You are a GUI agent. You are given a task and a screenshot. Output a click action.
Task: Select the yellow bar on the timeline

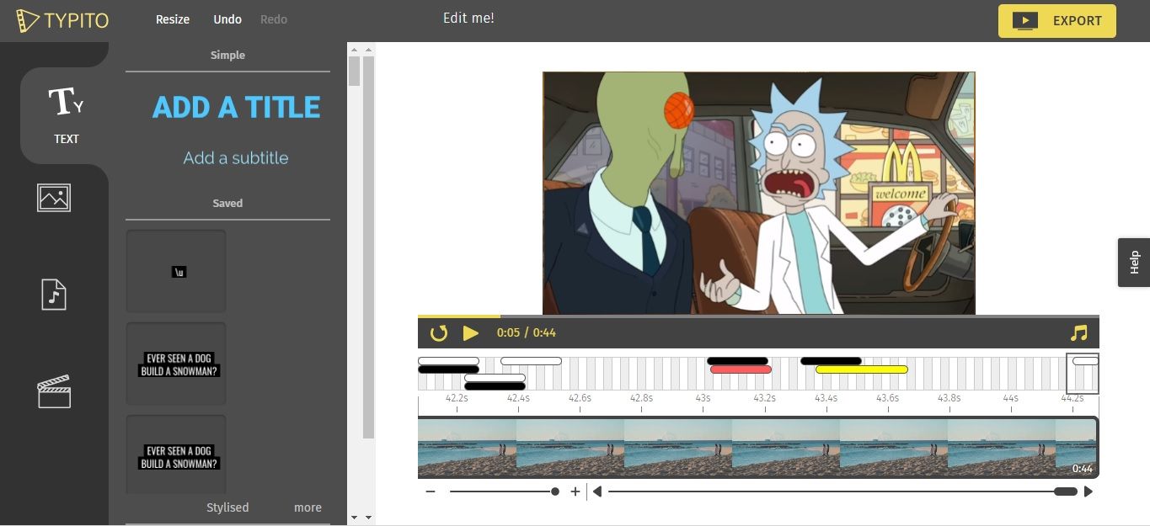861,369
